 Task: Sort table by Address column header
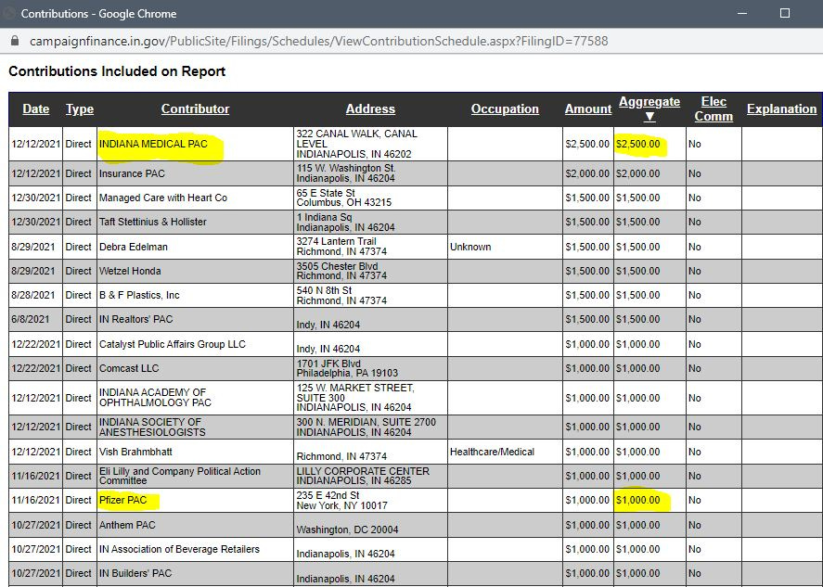(370, 109)
